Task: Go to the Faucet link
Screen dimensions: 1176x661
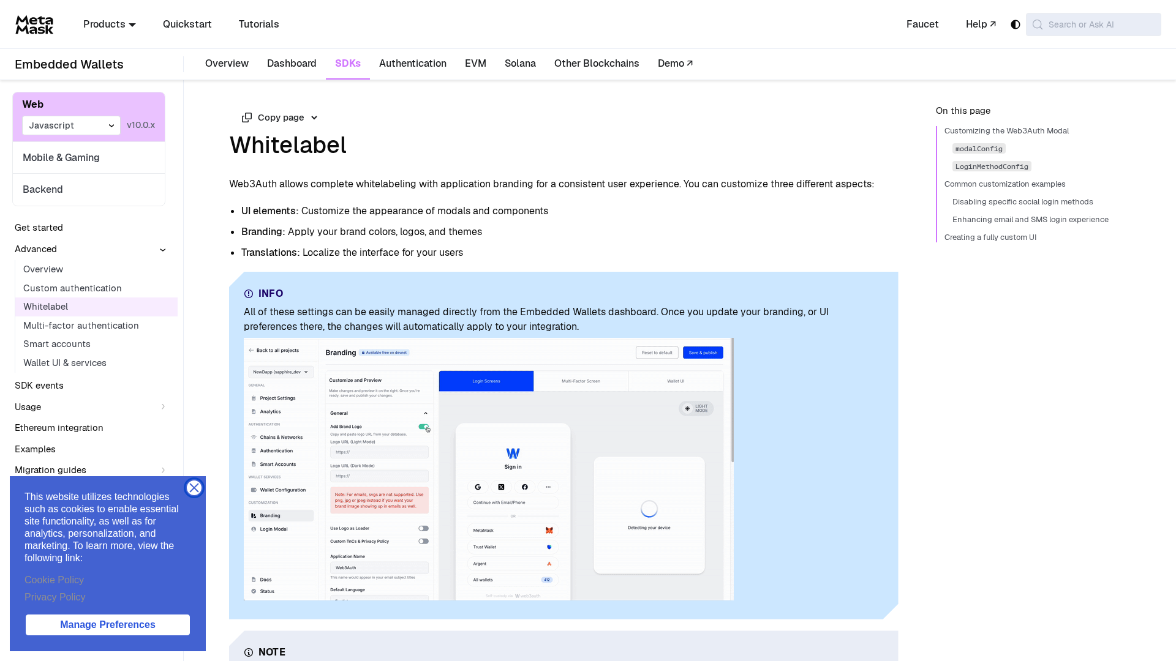Action: point(922,24)
